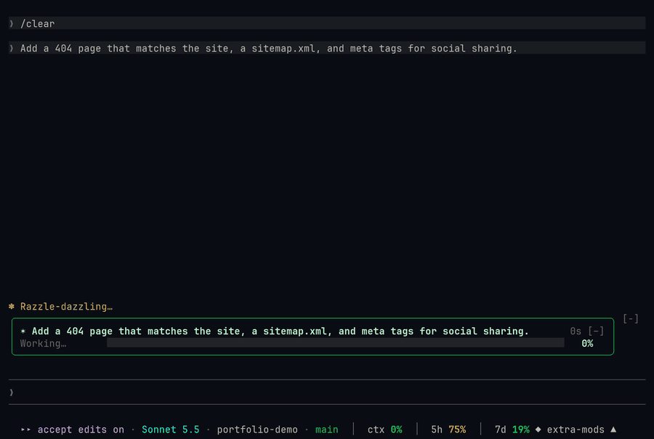Screen dimensions: 654x439
Task: Click the input line prompt chevron
Action: 12,392
